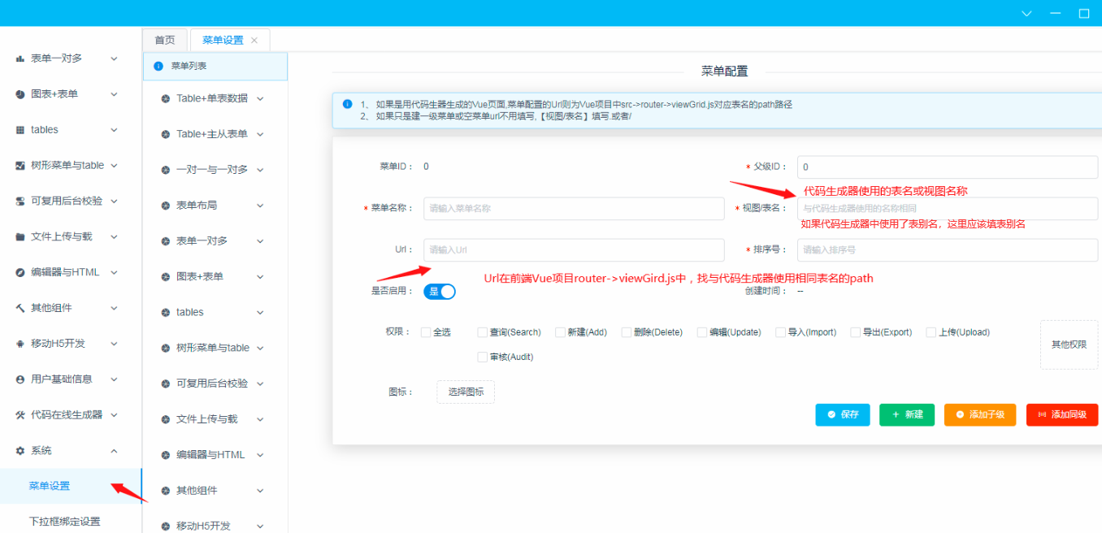Check the 上传(Upload) permission checkbox
Screen dimensions: 1102x533
coord(931,332)
